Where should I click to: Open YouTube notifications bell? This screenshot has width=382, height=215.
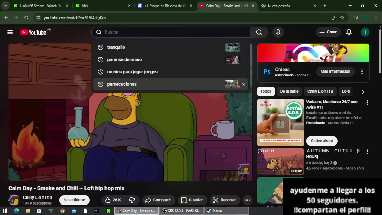pyautogui.click(x=349, y=32)
